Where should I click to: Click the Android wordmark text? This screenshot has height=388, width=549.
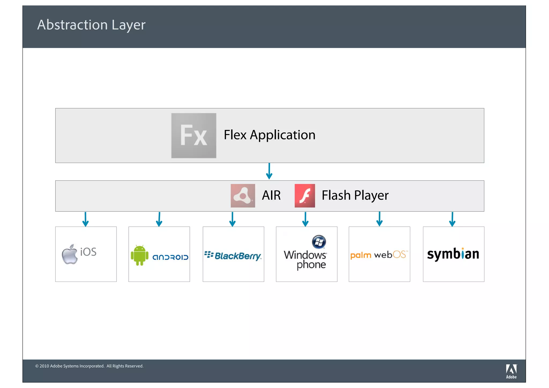coord(170,257)
